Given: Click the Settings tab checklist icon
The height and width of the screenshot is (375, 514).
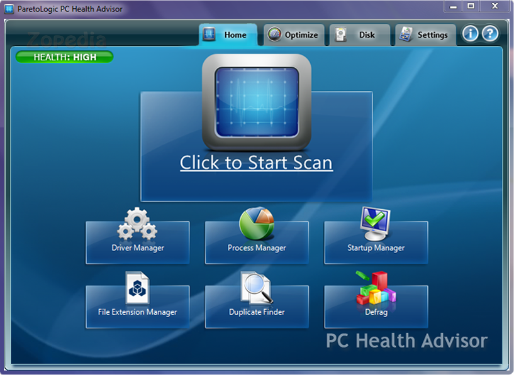Looking at the screenshot, I should coord(406,35).
